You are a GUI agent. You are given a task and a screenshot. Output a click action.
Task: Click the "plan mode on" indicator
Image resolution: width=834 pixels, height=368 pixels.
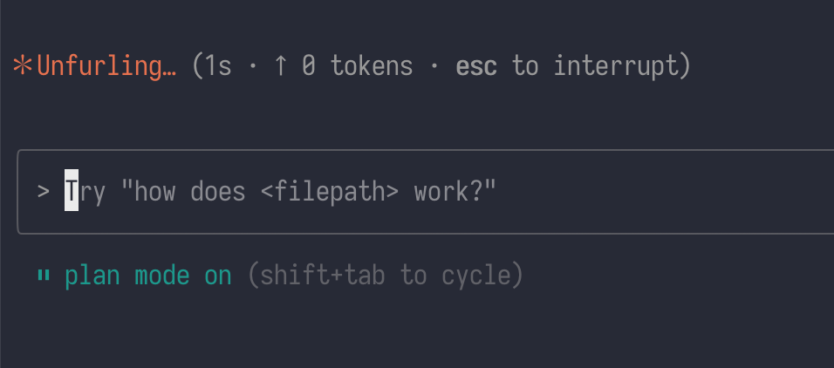click(148, 277)
